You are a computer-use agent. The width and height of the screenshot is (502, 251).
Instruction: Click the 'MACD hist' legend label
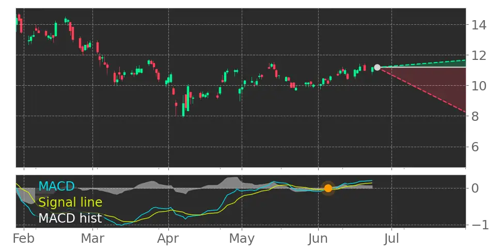(x=70, y=218)
